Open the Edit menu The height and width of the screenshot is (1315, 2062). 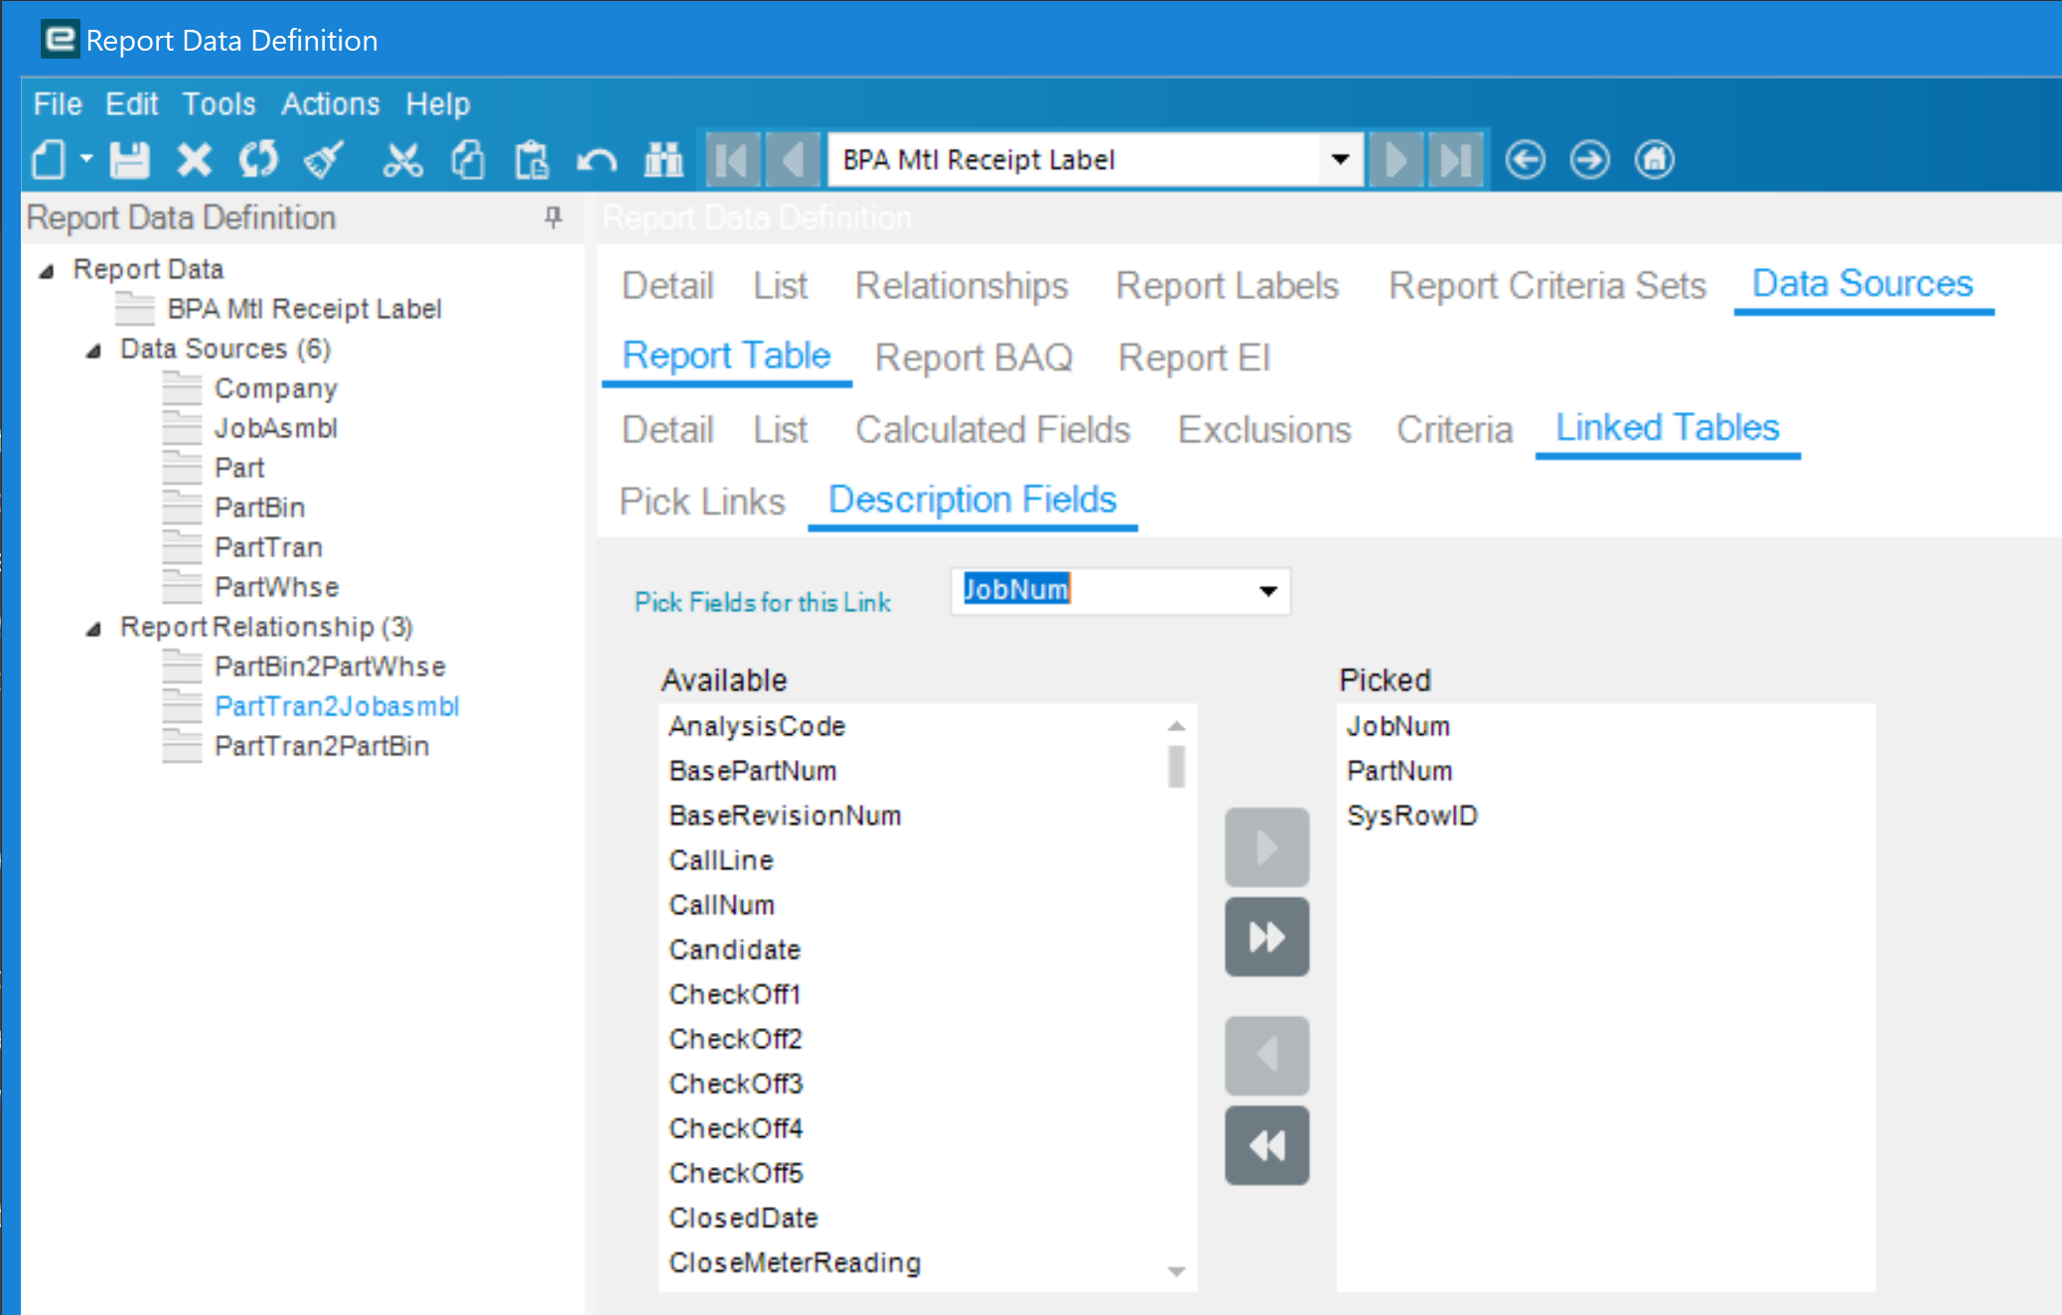(x=132, y=104)
